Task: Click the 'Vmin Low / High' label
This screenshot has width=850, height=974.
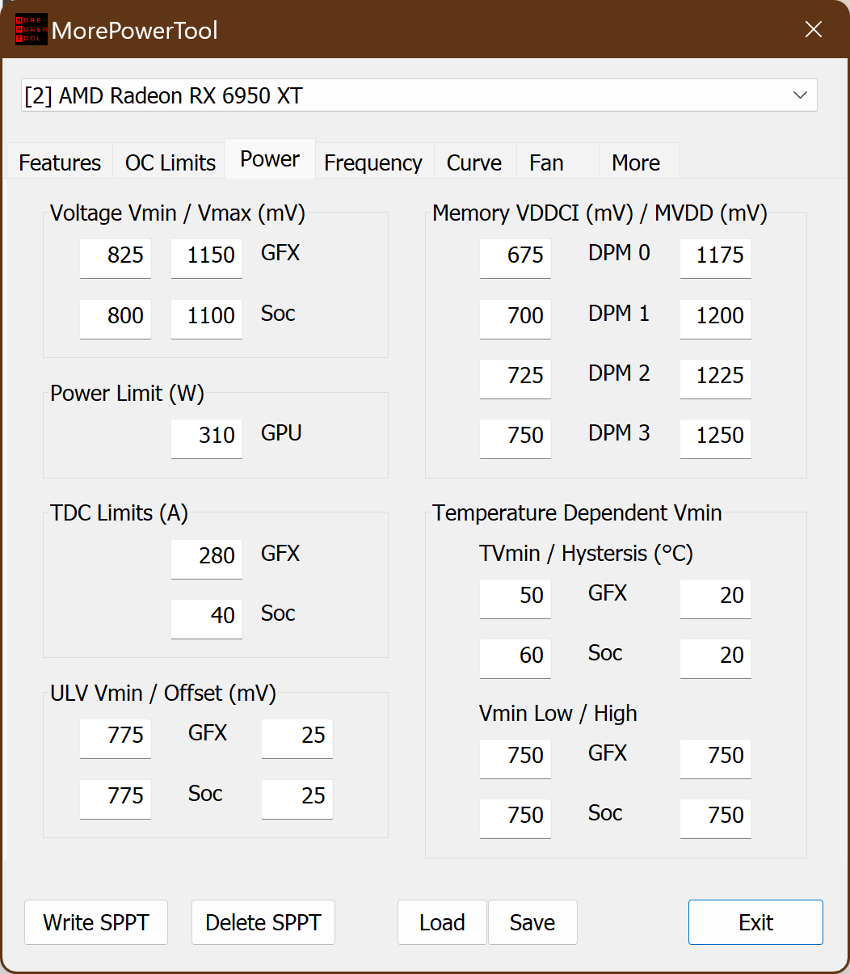Action: (x=558, y=714)
